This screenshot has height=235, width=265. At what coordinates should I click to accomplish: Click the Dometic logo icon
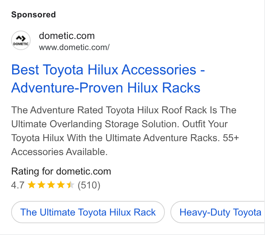pyautogui.click(x=21, y=40)
